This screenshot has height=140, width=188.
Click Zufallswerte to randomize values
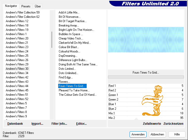[152, 124]
